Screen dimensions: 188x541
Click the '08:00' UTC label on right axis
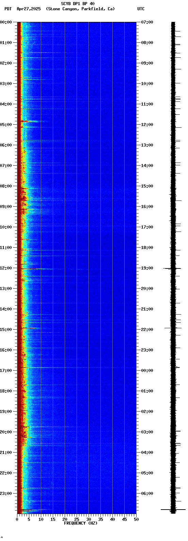tap(147, 43)
